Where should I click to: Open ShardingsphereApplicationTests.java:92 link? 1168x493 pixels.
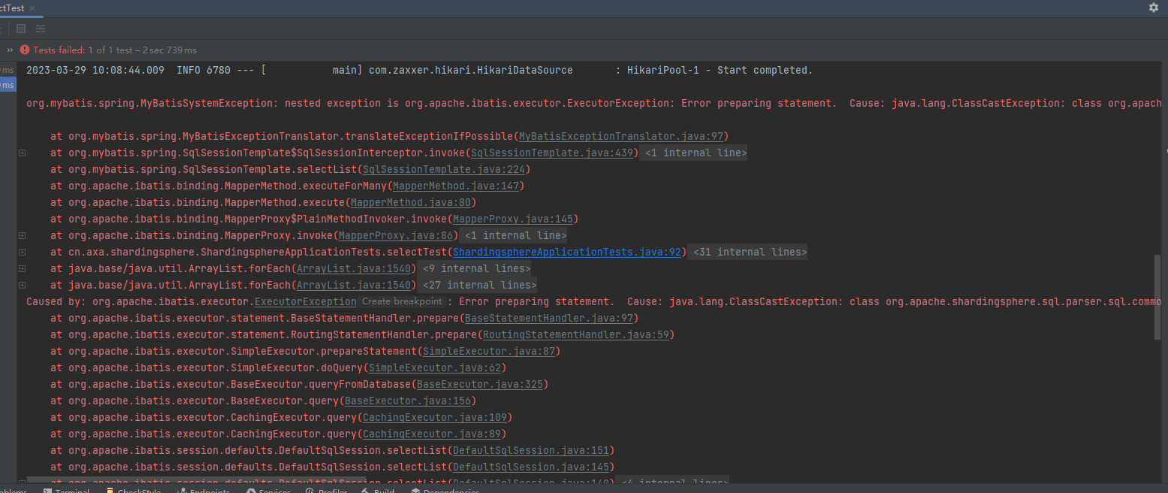pyautogui.click(x=567, y=251)
